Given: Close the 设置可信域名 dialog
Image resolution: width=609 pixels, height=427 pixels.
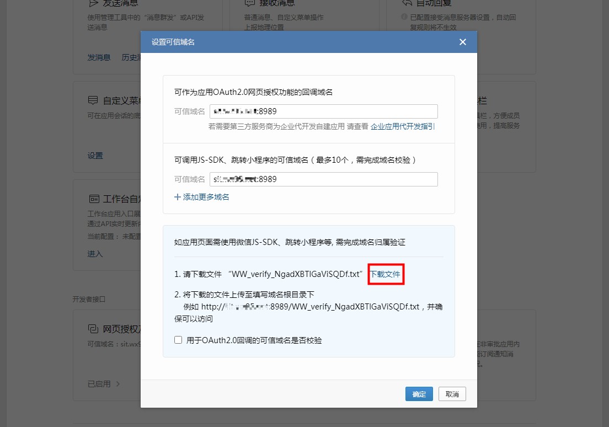Looking at the screenshot, I should click(x=462, y=42).
